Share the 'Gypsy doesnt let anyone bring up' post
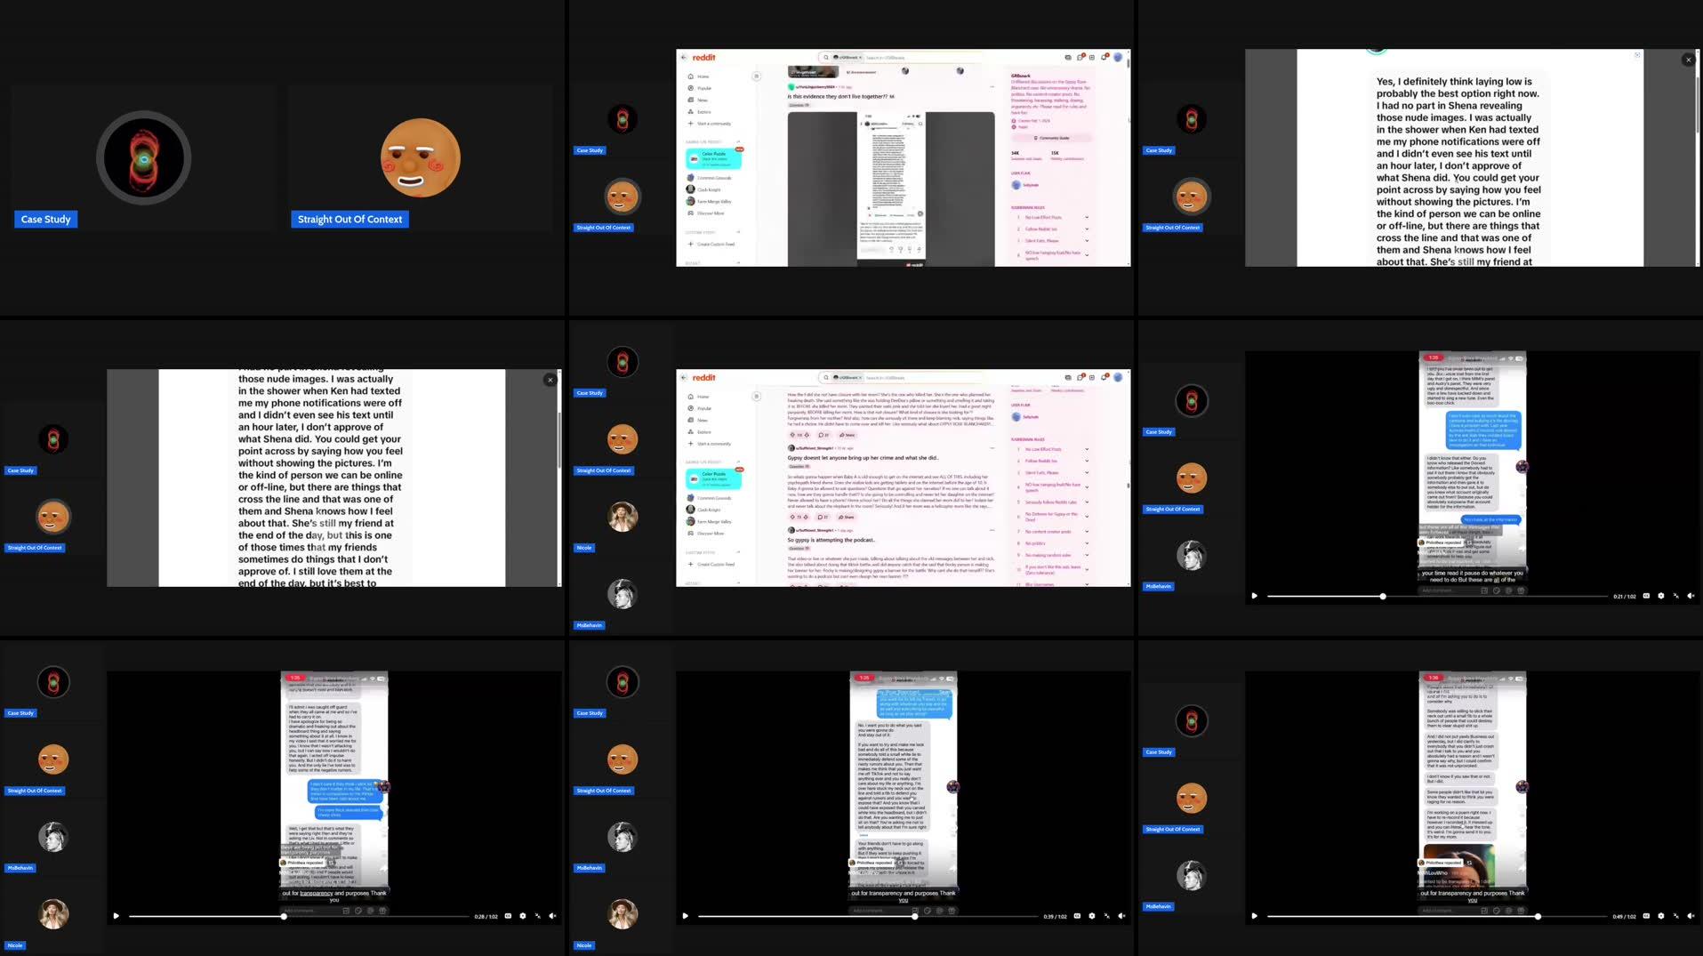This screenshot has height=956, width=1703. pyautogui.click(x=848, y=517)
